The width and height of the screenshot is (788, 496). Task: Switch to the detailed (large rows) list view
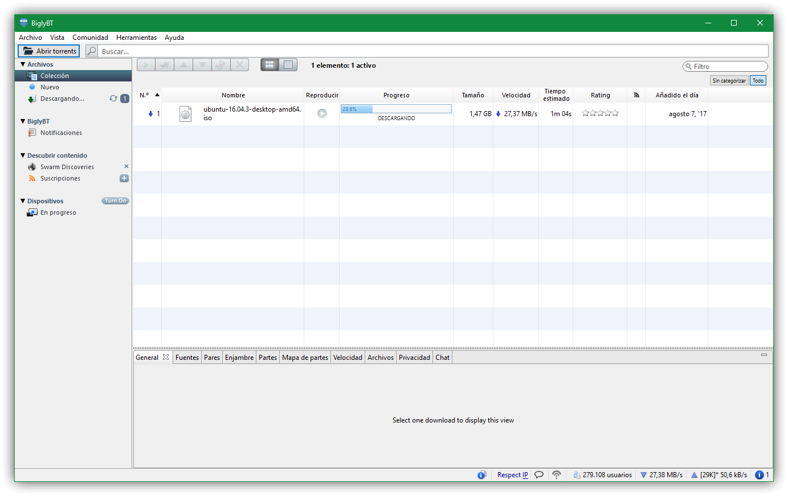pyautogui.click(x=270, y=65)
